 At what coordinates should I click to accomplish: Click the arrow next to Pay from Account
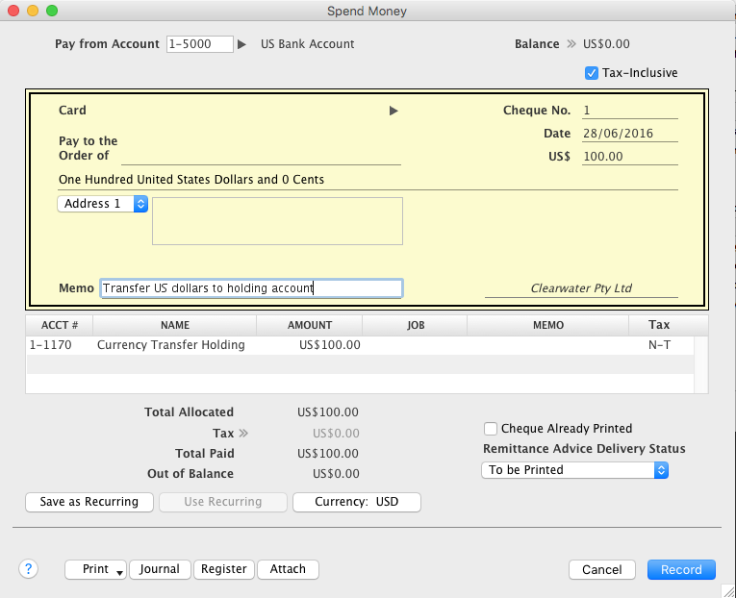point(242,44)
